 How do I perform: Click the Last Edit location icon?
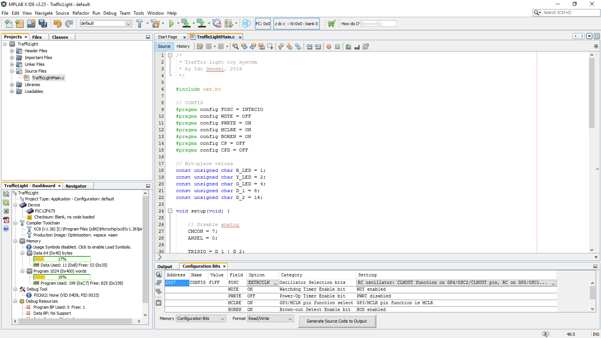pos(200,47)
